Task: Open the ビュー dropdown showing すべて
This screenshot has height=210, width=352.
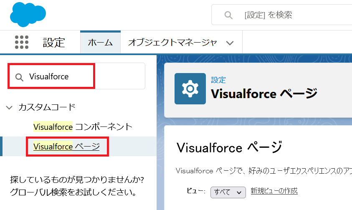Action: [x=228, y=192]
